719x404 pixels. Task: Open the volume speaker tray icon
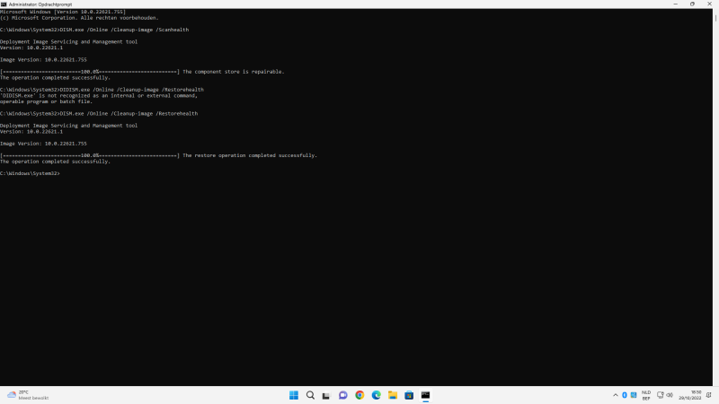(671, 395)
